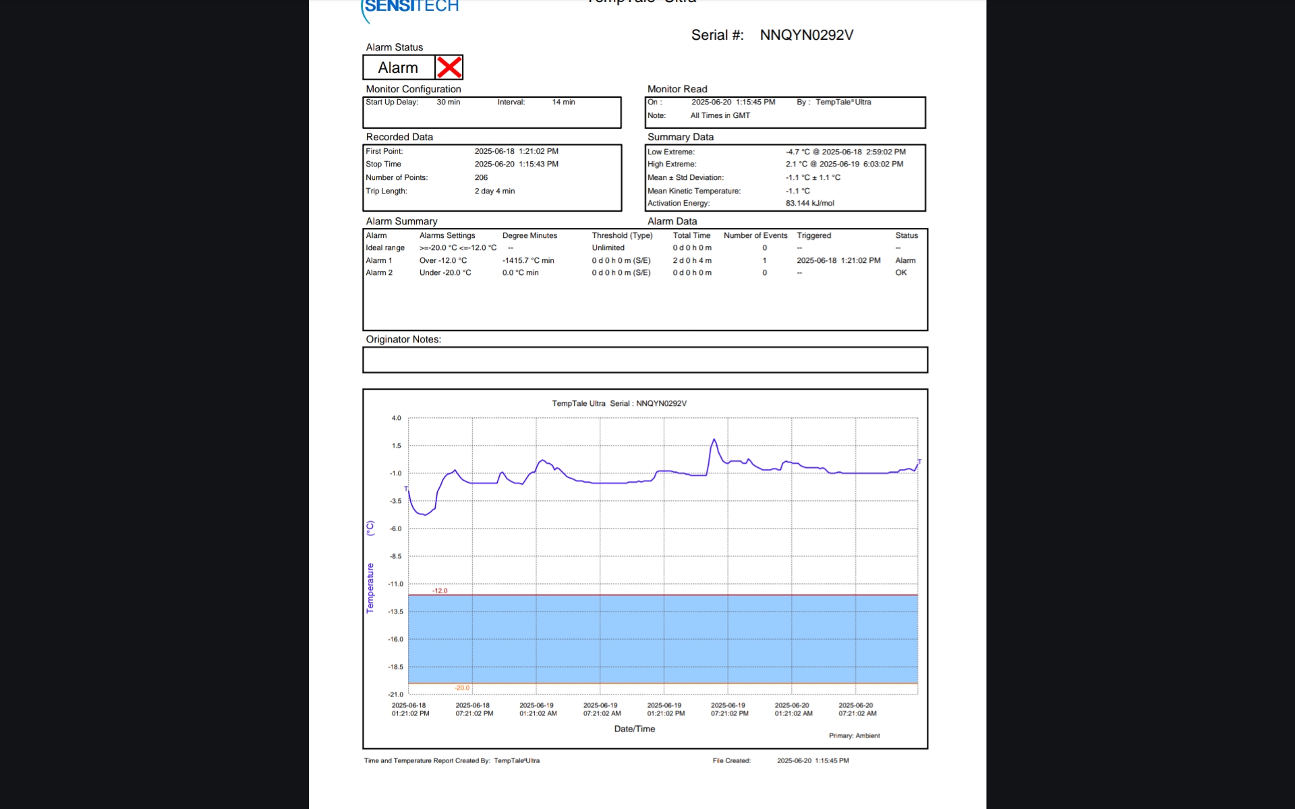This screenshot has width=1295, height=809.
Task: Click First Point value 2025-06-18 1:21:02 PM
Action: [516, 152]
